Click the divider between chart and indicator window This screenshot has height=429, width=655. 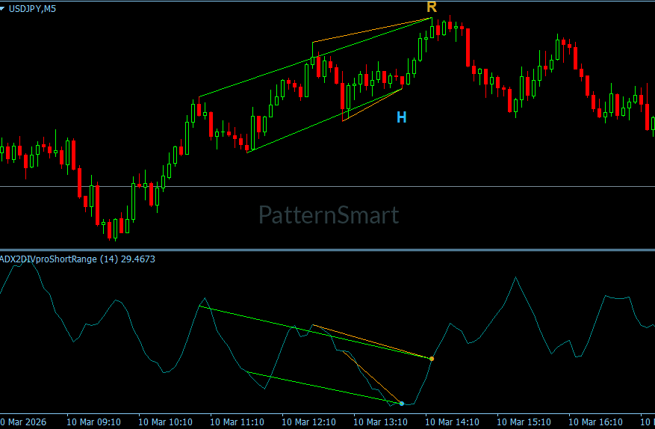[x=327, y=250]
